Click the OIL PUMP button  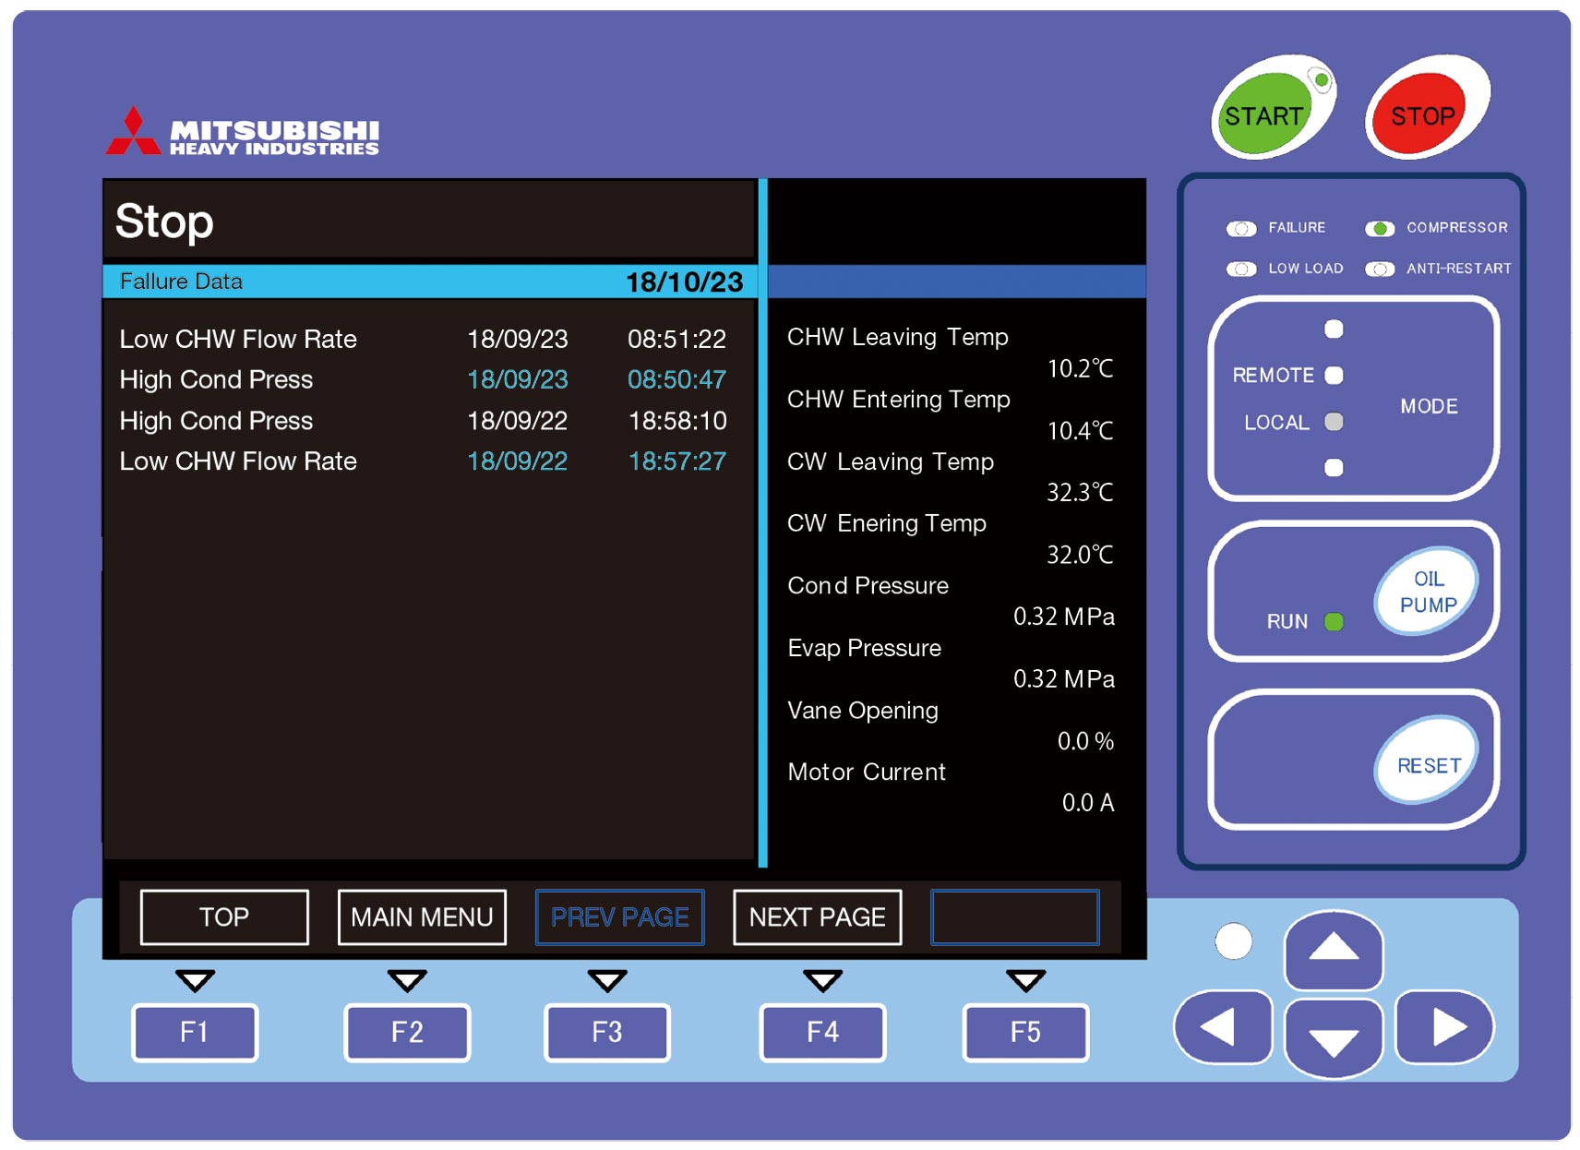(x=1427, y=592)
